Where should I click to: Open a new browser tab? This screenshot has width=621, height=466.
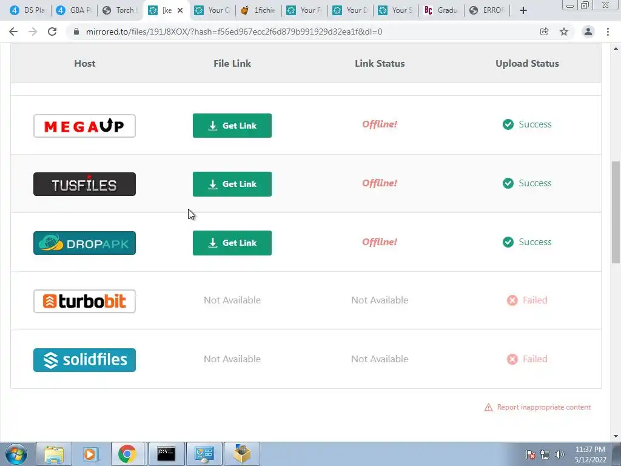click(x=523, y=10)
